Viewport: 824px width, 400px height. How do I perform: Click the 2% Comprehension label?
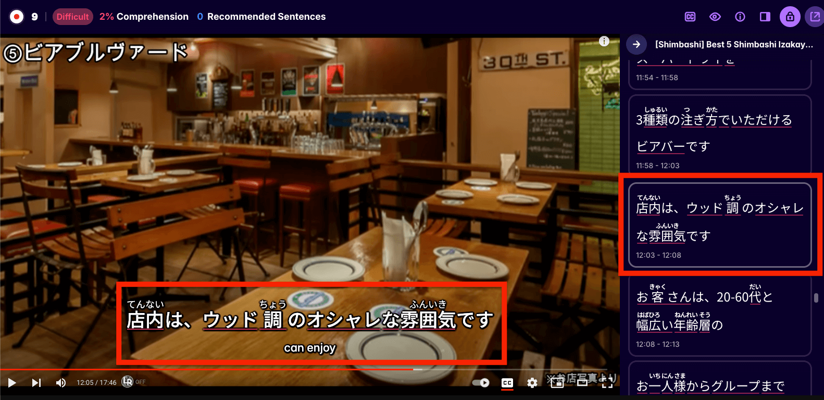click(144, 17)
